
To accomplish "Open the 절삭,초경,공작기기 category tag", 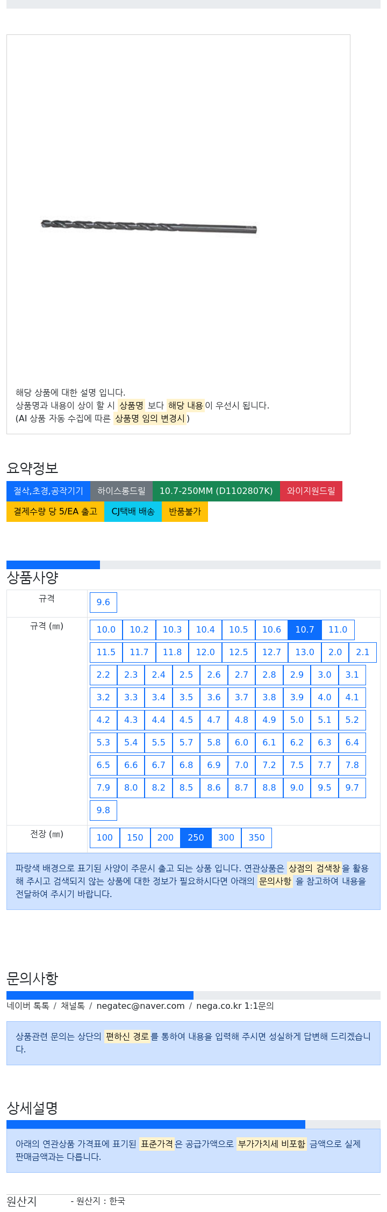I will (x=48, y=491).
